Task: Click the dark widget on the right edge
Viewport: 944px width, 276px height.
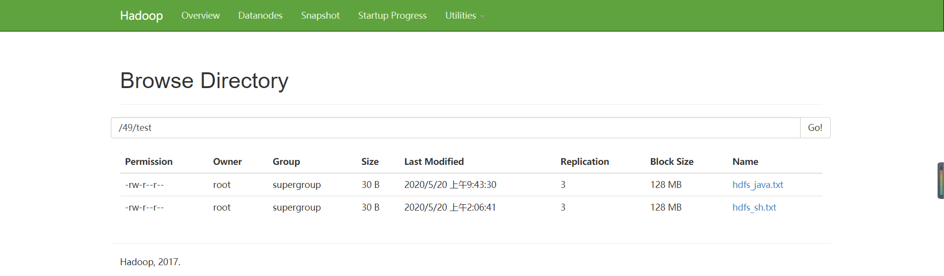Action: [941, 181]
